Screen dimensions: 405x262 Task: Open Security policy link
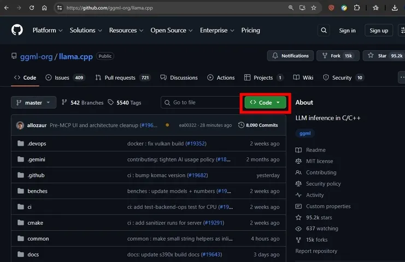coord(324,183)
